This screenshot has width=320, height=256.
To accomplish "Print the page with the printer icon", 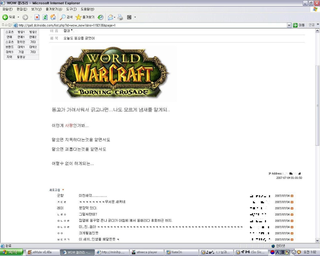I will 120,18.
